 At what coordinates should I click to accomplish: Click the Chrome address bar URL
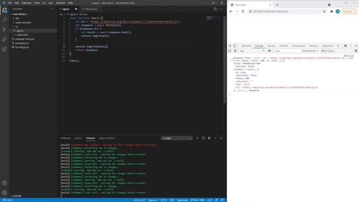[270, 11]
